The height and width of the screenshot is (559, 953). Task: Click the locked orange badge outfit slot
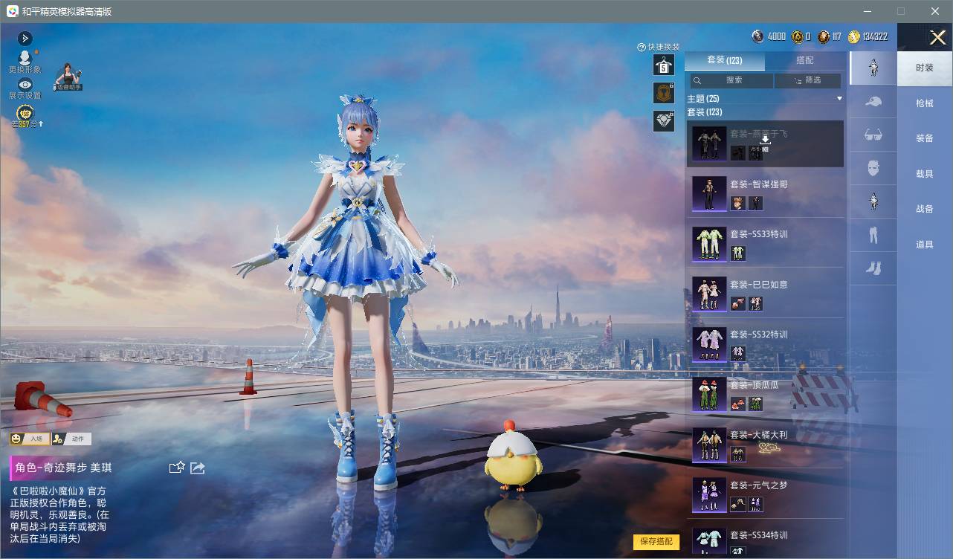(664, 93)
